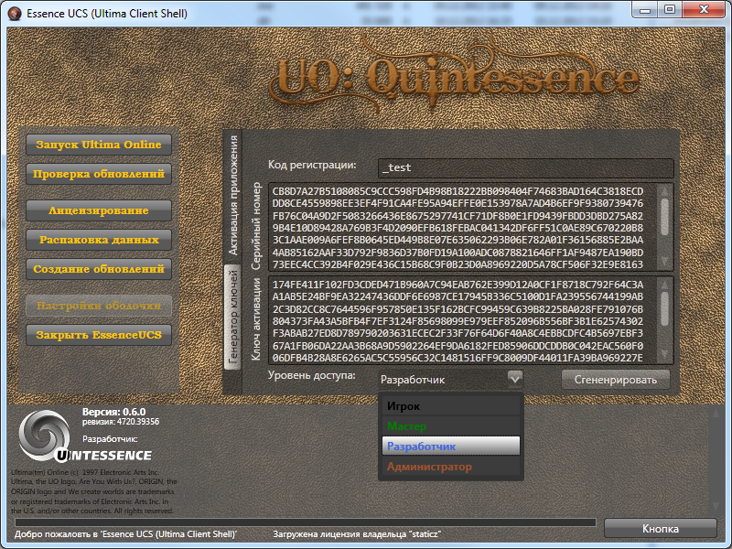Click the log panel scrollbar up arrow
732x549 pixels.
pyautogui.click(x=716, y=414)
